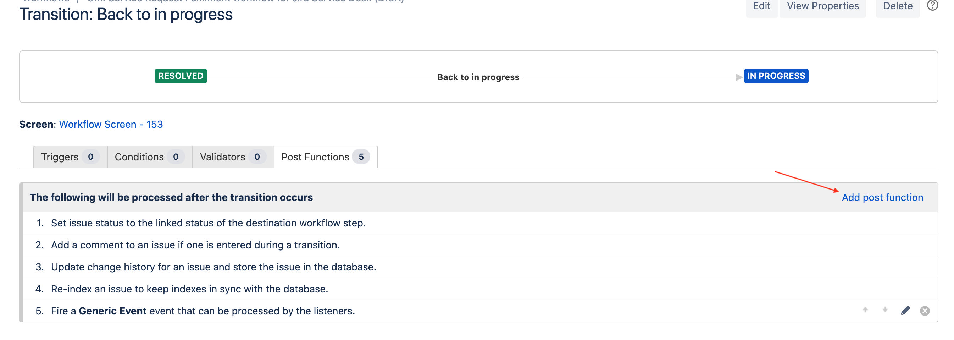Click the Add post function link

tap(882, 197)
